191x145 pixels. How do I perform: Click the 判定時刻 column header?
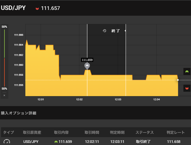[x=117, y=132]
